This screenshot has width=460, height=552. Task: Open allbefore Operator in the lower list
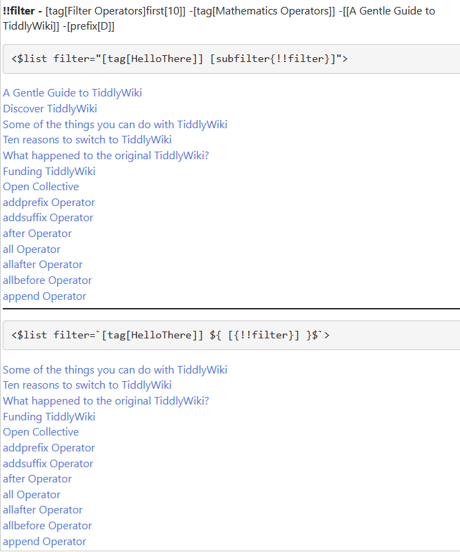tap(48, 526)
